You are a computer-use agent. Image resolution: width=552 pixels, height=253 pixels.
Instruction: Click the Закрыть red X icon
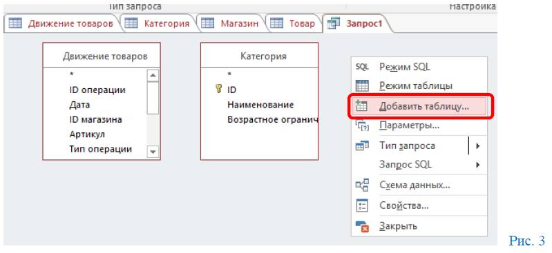click(362, 226)
